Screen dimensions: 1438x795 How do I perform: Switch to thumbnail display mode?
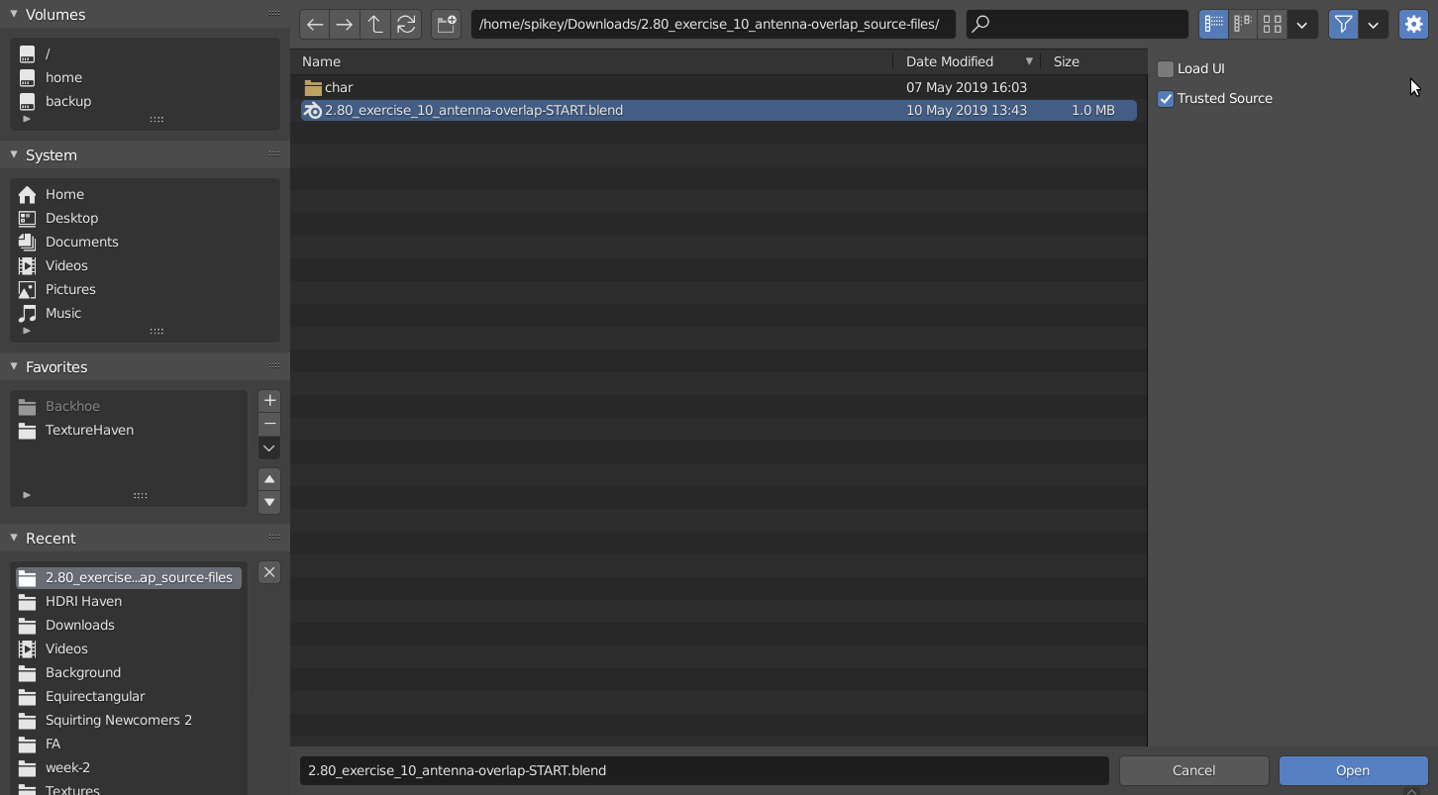[x=1272, y=24]
